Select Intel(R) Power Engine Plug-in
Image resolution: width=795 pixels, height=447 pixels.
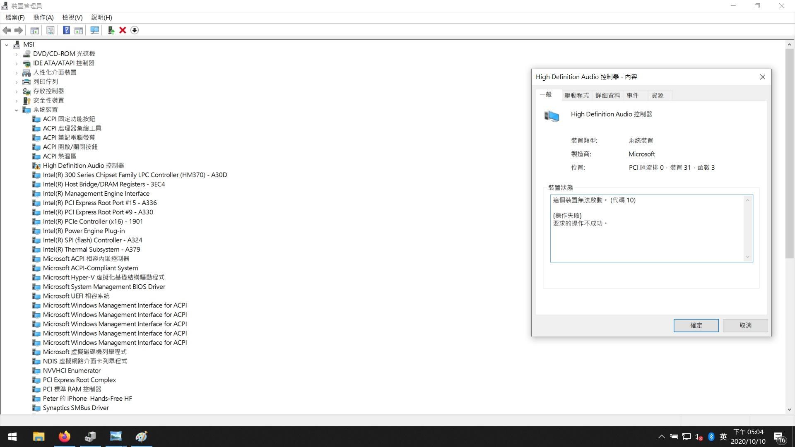84,231
